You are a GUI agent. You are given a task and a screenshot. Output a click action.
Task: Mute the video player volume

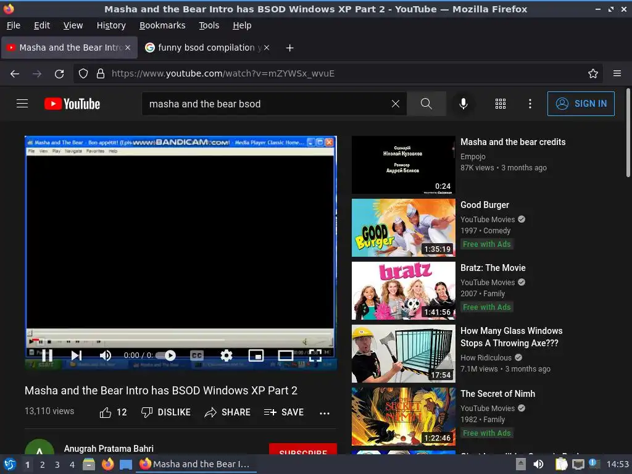coord(105,355)
